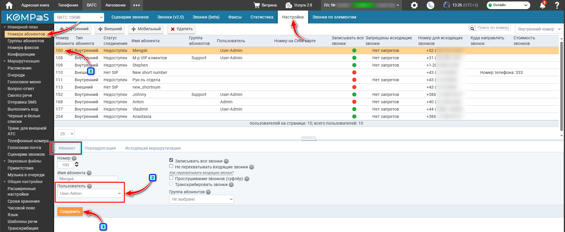Select subscriber row 152 Johnny
The image size is (565, 232).
coord(306,94)
